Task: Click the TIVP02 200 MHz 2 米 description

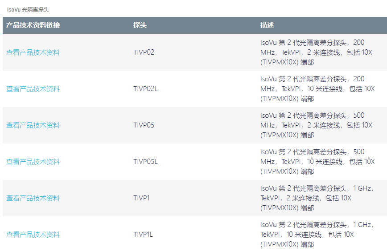Action: coord(316,52)
